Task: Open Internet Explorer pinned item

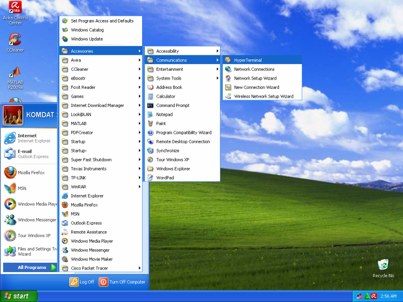Action: tap(30, 138)
